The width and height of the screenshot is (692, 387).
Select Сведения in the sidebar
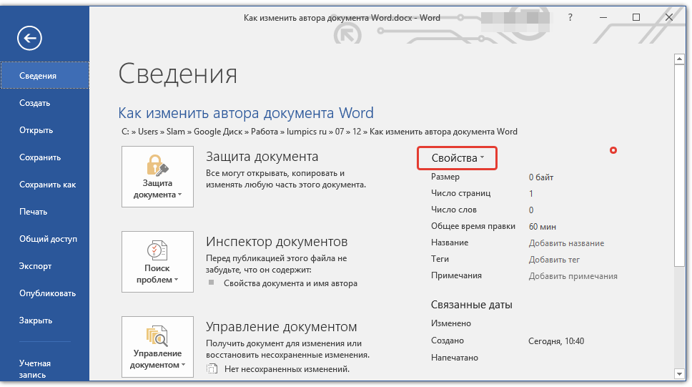tap(38, 76)
